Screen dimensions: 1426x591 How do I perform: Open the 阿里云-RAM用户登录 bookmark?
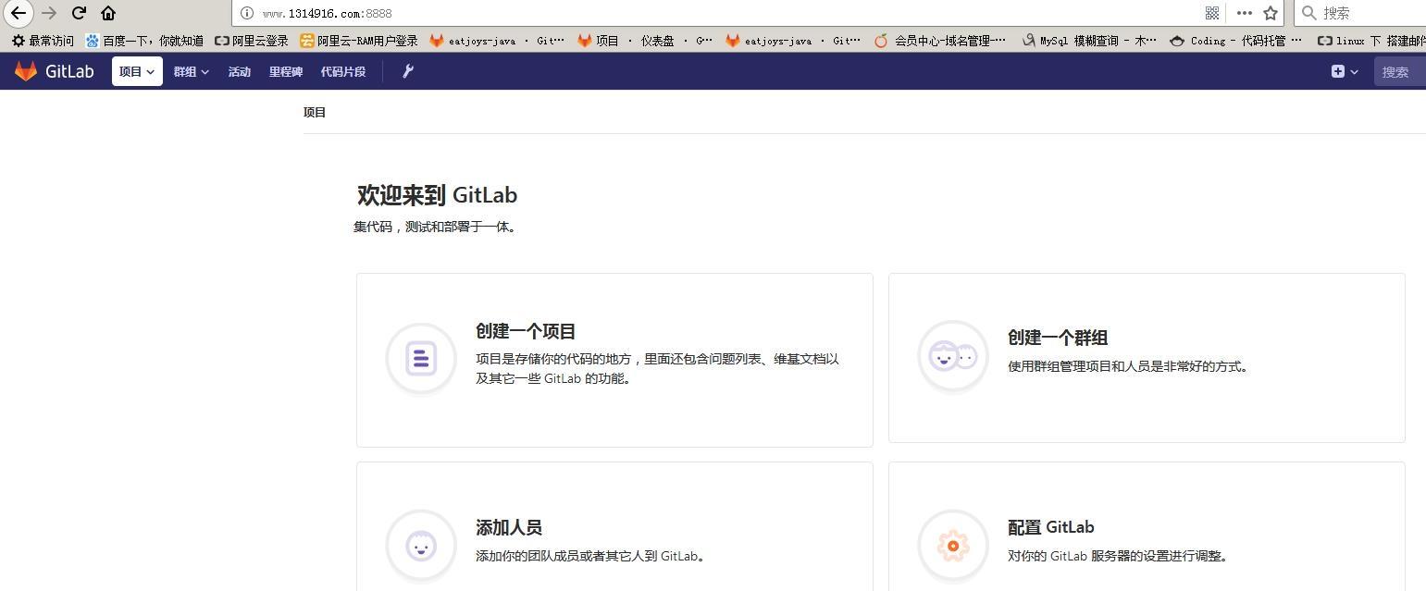coord(359,41)
